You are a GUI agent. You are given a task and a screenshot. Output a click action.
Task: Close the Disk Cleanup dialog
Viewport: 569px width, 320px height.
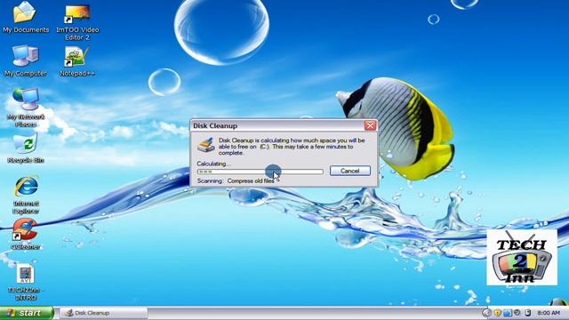coord(370,125)
